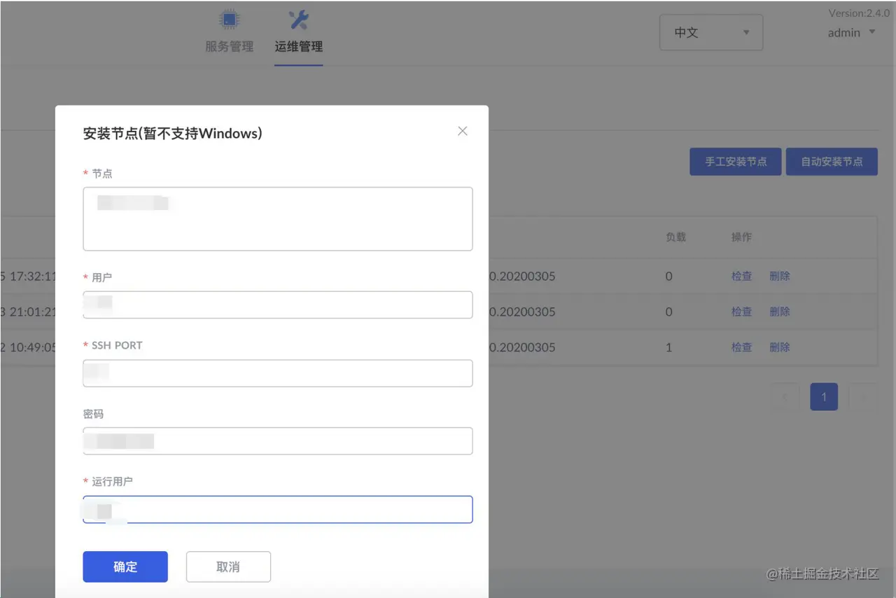
Task: Click the 确定 confirm button
Action: [125, 566]
